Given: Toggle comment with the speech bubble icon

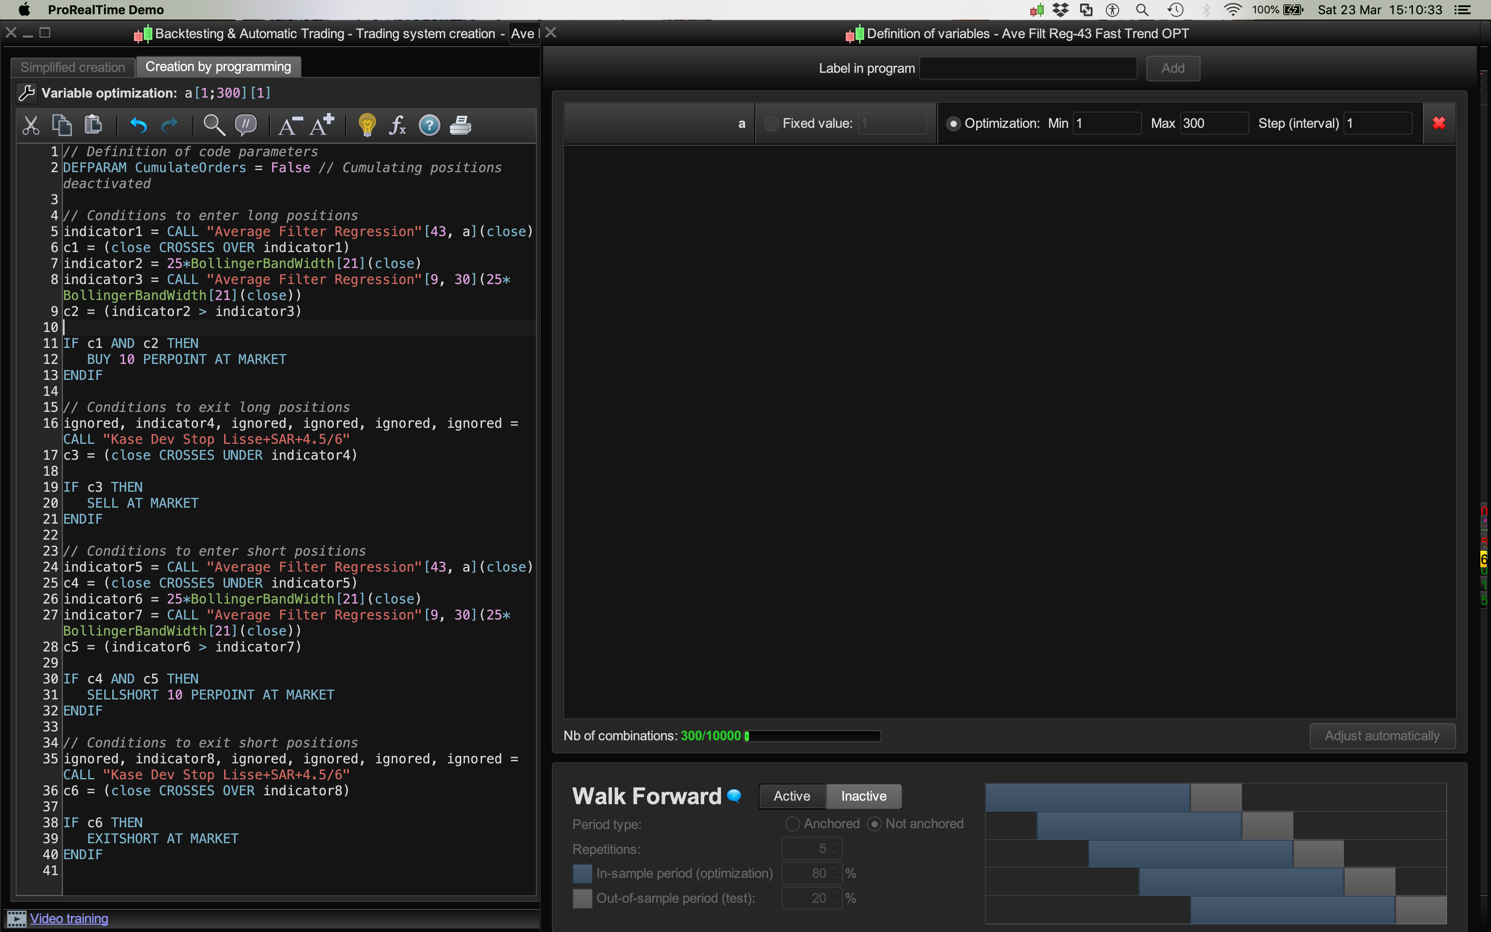Looking at the screenshot, I should point(245,125).
